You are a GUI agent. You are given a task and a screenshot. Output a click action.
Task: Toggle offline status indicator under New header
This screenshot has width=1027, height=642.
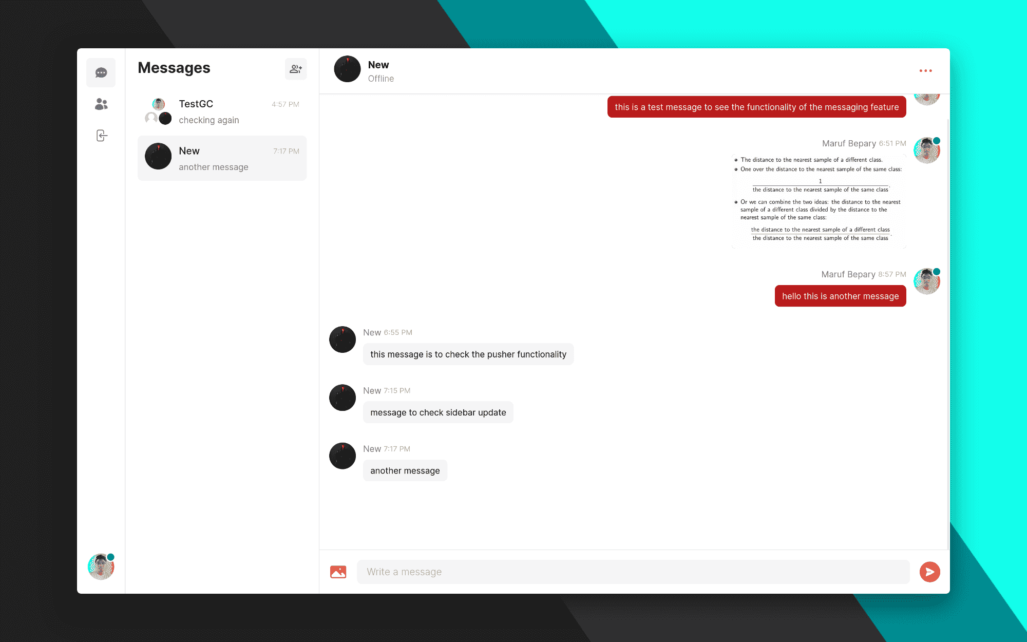pyautogui.click(x=382, y=79)
